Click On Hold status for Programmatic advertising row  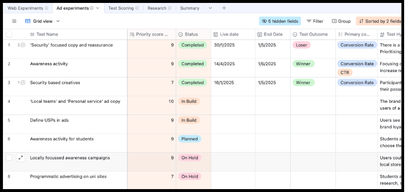click(x=189, y=176)
